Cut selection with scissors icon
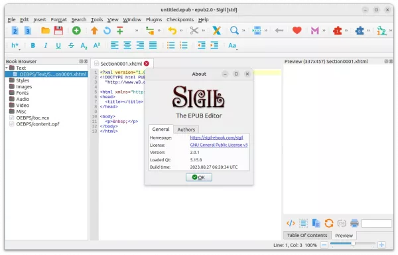The image size is (398, 255). (194, 31)
